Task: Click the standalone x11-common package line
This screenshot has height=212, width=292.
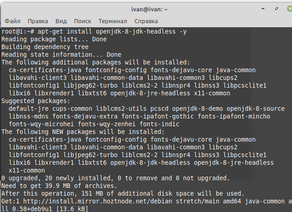Action: pos(27,170)
